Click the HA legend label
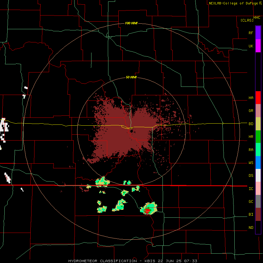 click(251, 98)
